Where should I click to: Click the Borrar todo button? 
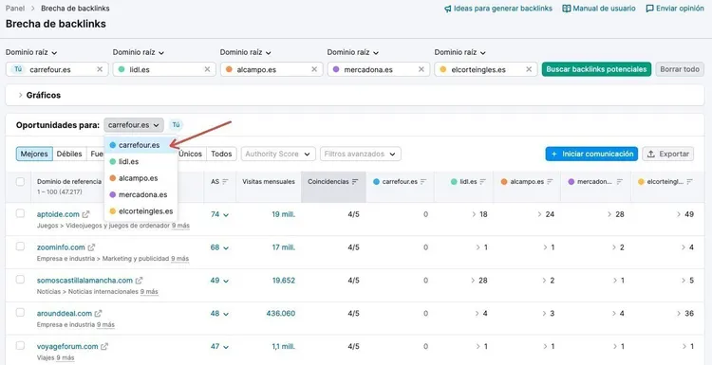[x=680, y=69]
